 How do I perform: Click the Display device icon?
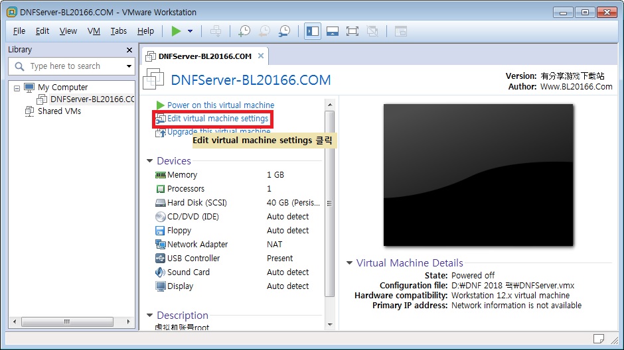coord(161,286)
